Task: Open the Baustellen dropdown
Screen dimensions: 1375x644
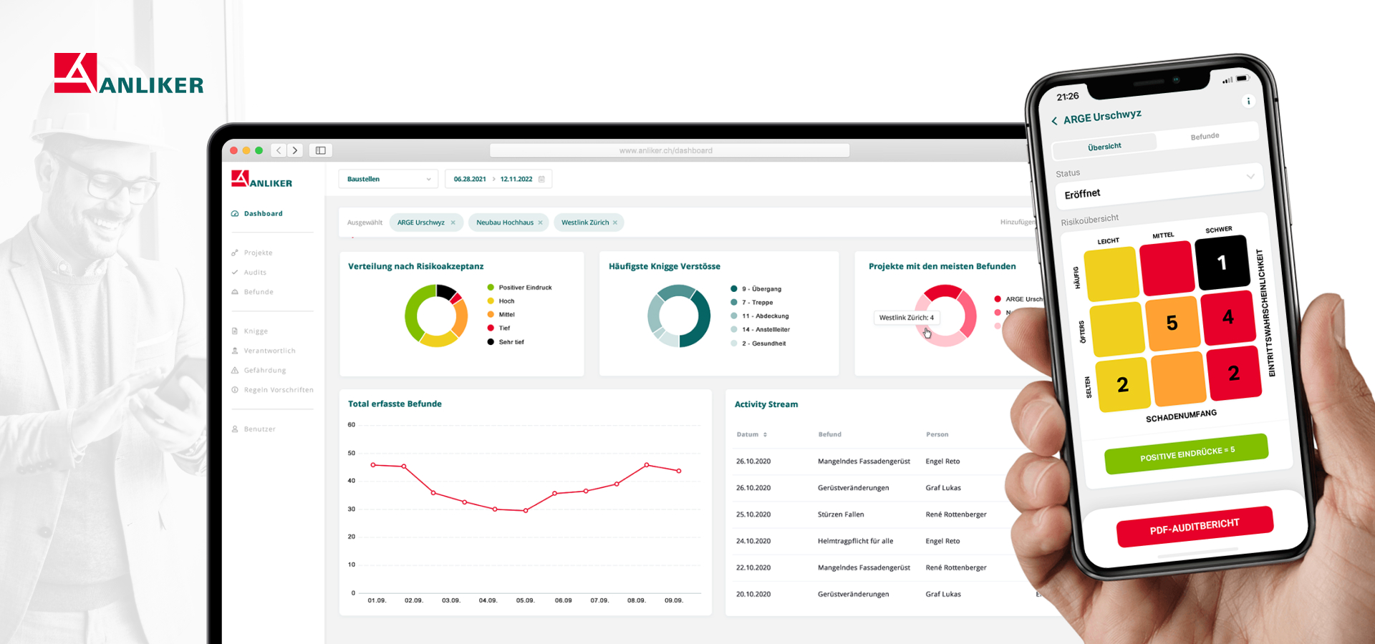Action: click(x=388, y=179)
